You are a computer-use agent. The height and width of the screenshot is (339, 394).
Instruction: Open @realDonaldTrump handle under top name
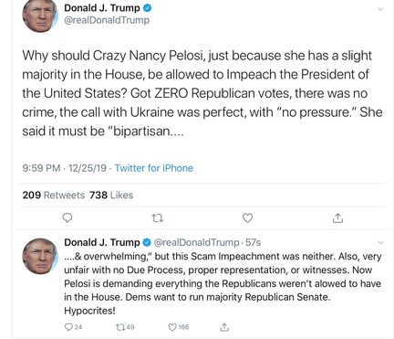[107, 20]
